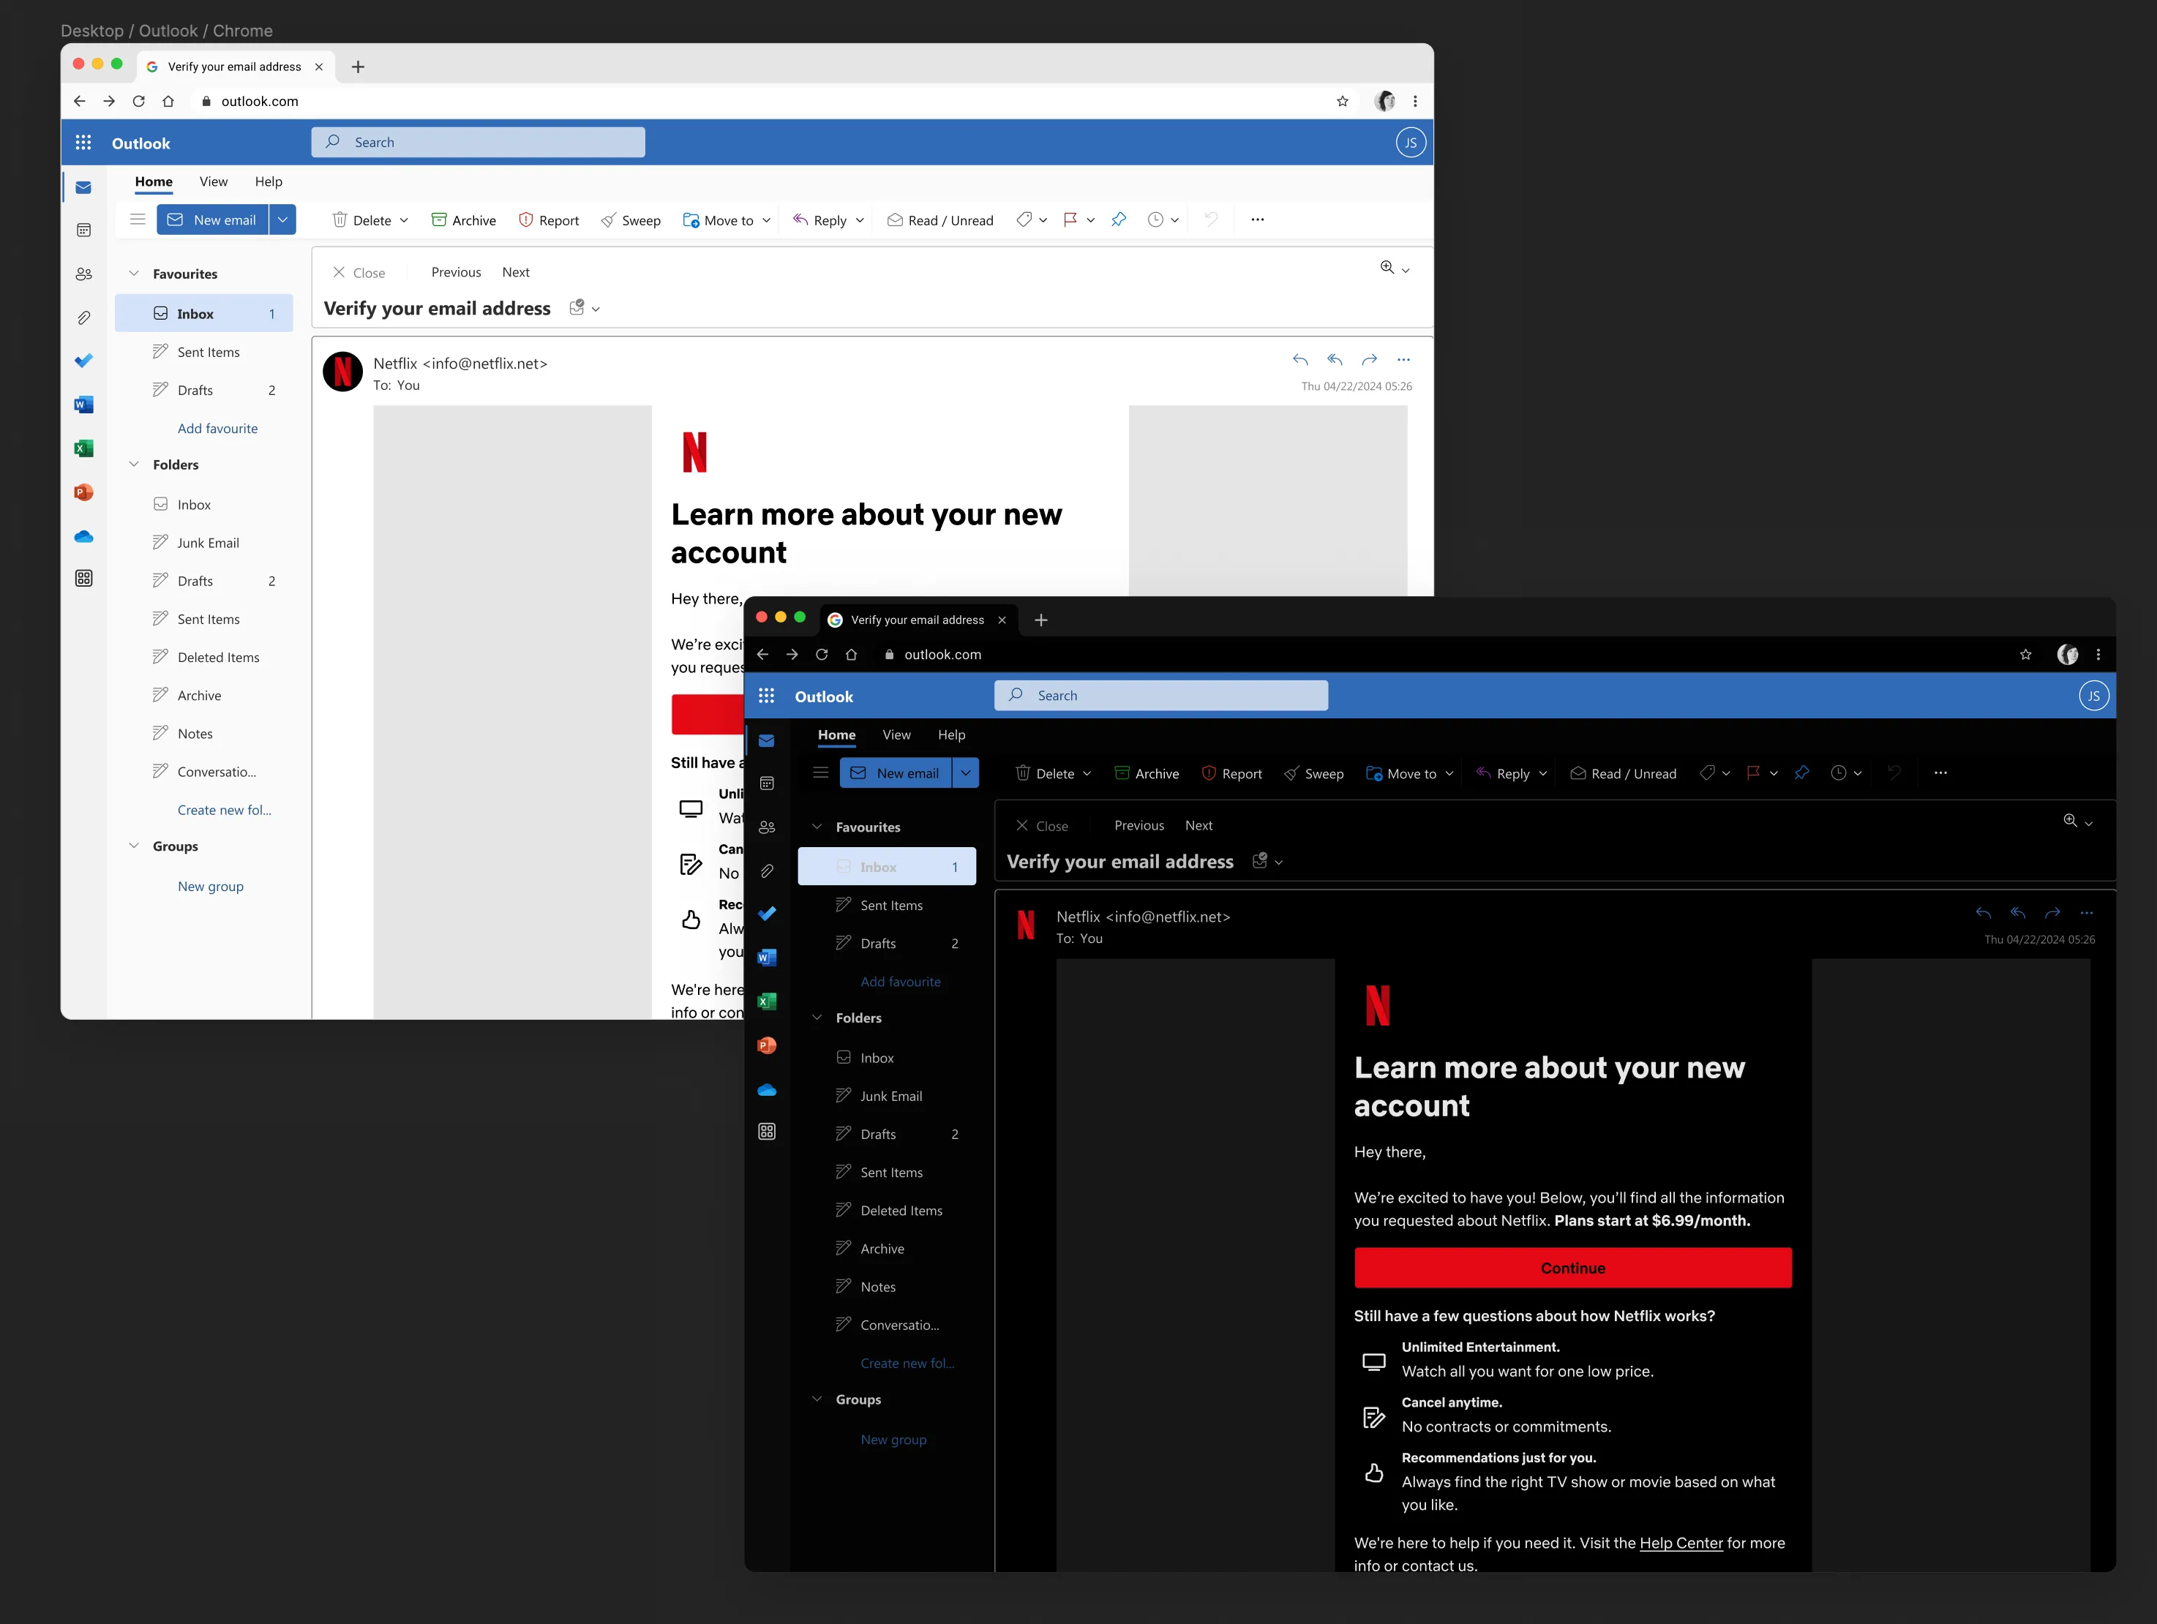Toggle Read / Unread in dark window toolbar

tap(1624, 774)
